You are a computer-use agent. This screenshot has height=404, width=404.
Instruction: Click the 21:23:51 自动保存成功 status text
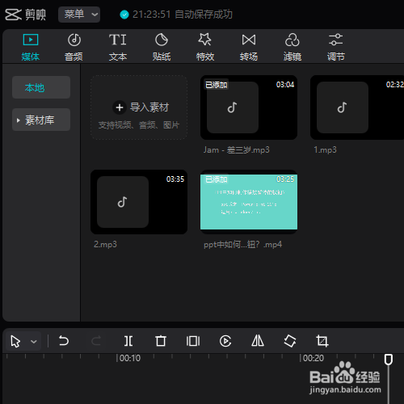(x=183, y=15)
